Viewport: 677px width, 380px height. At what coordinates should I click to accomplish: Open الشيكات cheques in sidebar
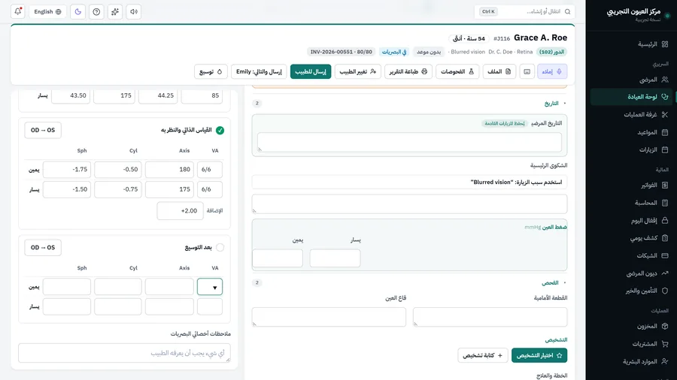(x=631, y=255)
